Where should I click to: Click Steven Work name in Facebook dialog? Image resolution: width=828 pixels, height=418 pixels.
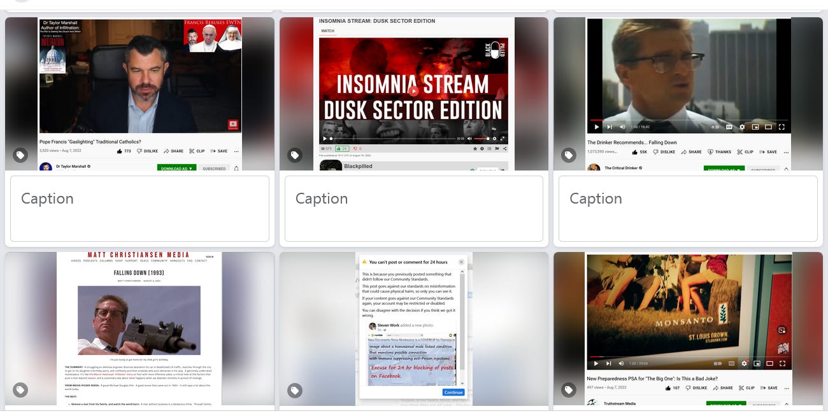click(x=389, y=325)
